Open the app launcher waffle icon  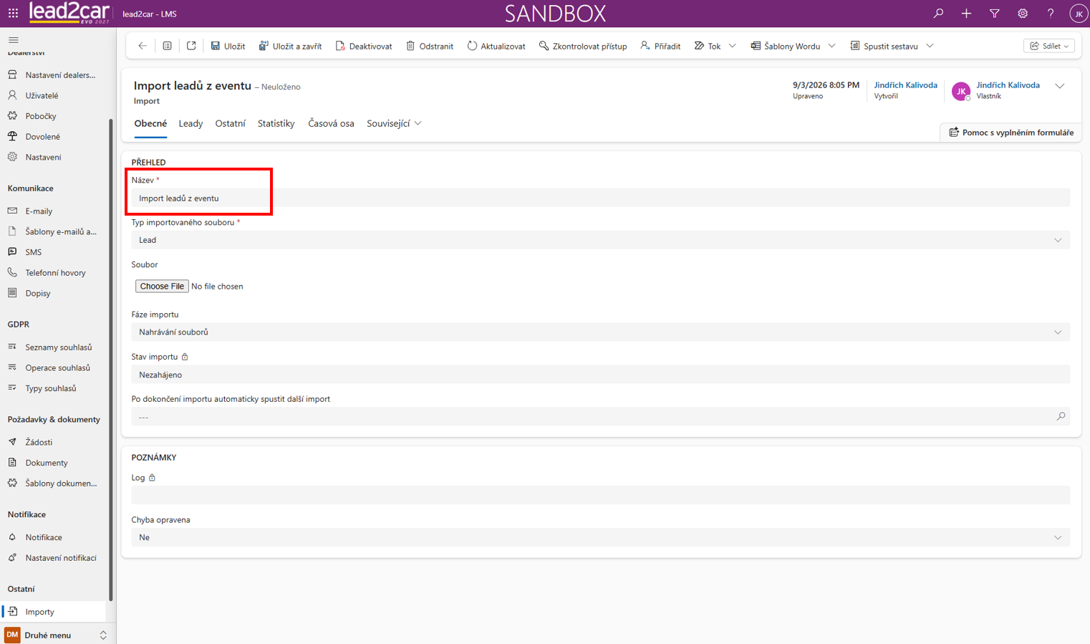[x=13, y=14]
